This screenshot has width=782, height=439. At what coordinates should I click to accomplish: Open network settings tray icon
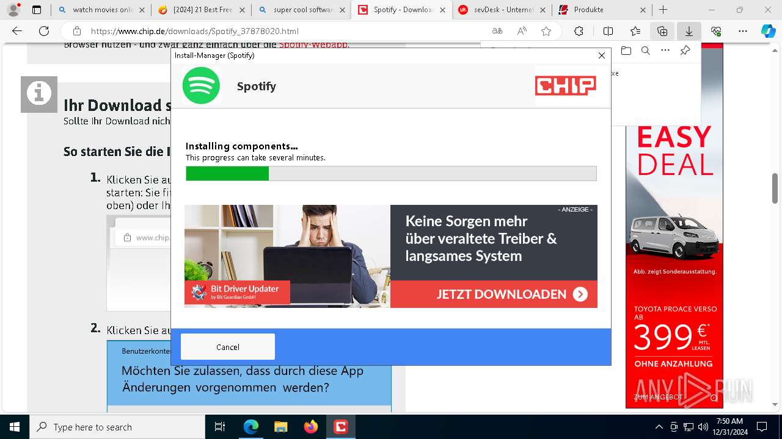(x=688, y=427)
